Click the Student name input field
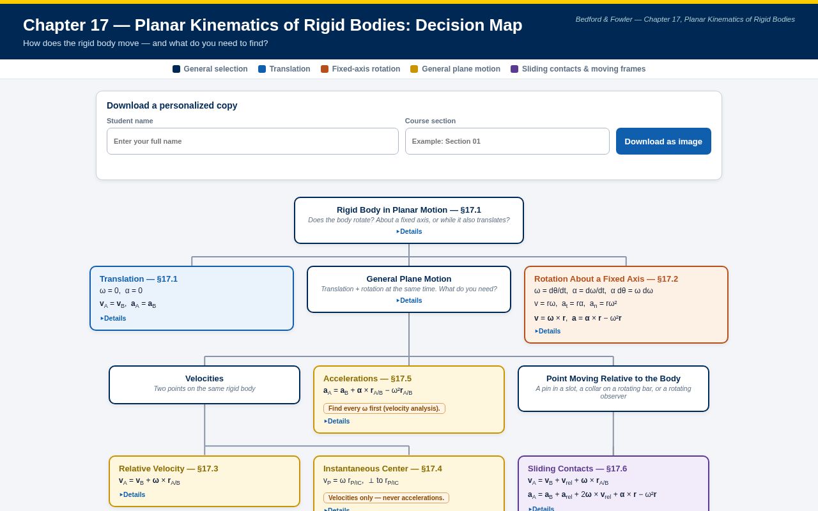This screenshot has width=818, height=511. point(252,141)
